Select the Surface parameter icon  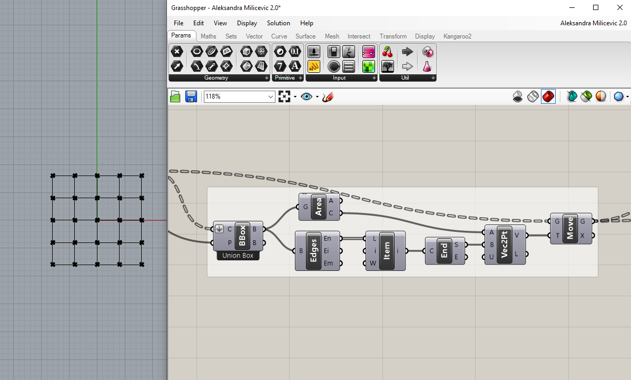click(x=261, y=66)
